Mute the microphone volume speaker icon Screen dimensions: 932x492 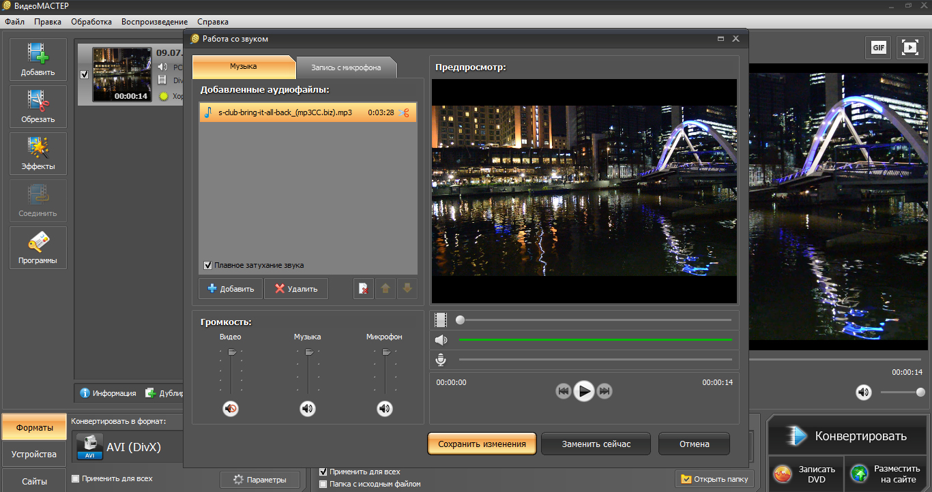pyautogui.click(x=385, y=409)
